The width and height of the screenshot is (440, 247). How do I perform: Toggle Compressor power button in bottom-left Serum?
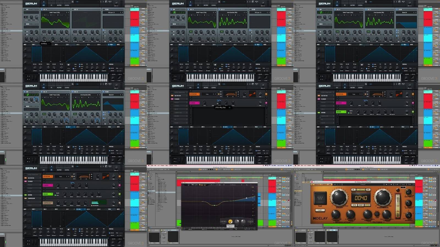tap(119, 203)
